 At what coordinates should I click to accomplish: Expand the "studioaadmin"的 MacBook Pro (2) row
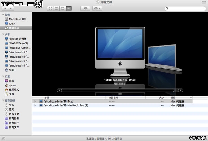click(x=35, y=105)
